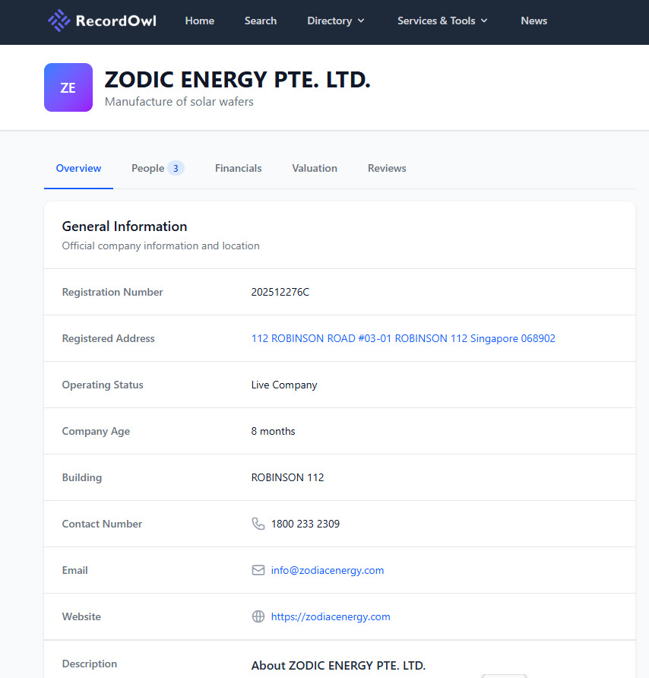
Task: Open the Financials tab
Action: click(239, 168)
